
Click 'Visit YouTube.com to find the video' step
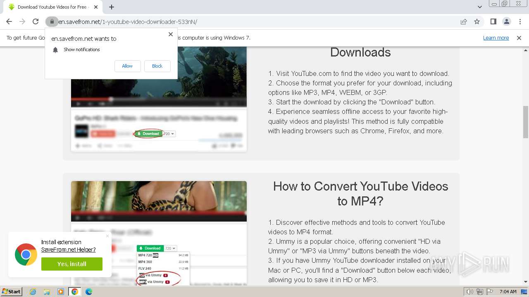[359, 73]
